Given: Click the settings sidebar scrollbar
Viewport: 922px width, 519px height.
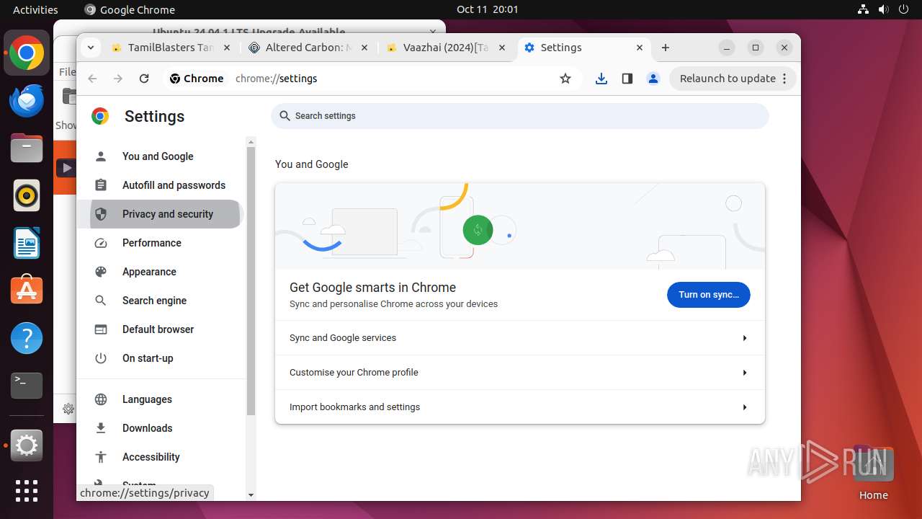Looking at the screenshot, I should 251,281.
